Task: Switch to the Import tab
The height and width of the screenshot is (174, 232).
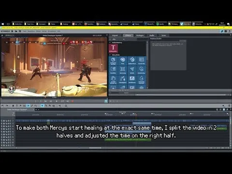Action: tap(115, 35)
